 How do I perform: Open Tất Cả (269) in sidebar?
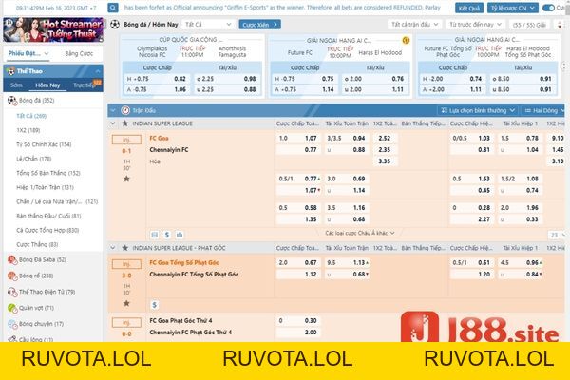(x=31, y=116)
